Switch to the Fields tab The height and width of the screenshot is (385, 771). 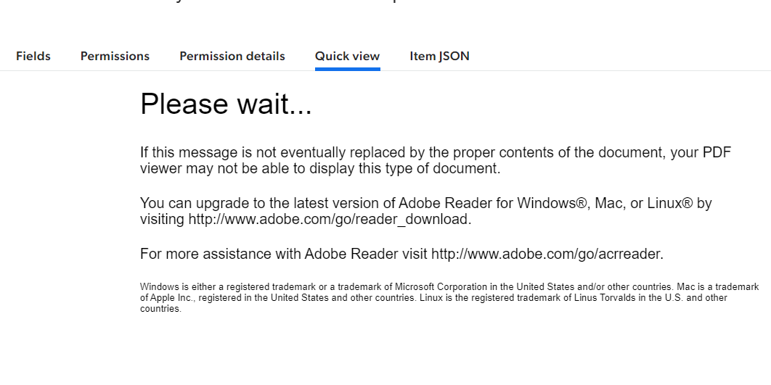(x=33, y=56)
